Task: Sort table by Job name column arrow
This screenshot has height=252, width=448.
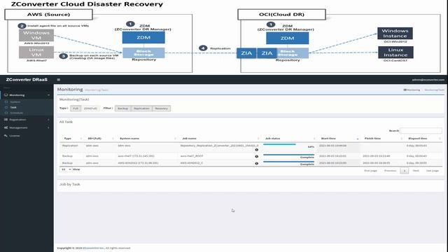Action: 258,139
